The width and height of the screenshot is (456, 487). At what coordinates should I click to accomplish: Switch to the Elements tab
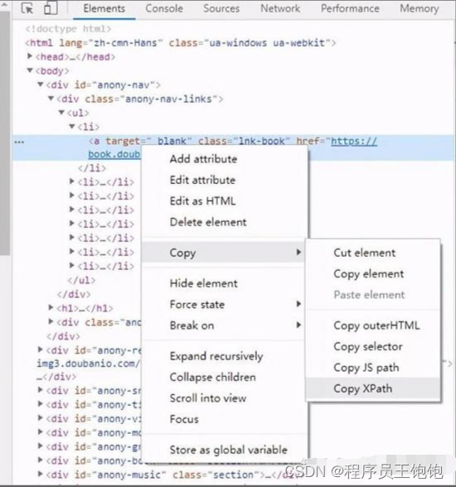click(104, 8)
